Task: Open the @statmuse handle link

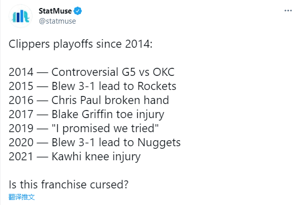Action: point(57,21)
